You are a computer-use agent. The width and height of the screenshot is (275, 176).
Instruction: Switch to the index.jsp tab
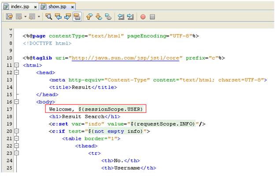click(20, 7)
